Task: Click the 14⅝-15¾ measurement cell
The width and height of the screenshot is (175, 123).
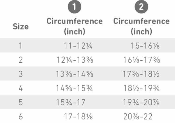Action: [x=74, y=88]
